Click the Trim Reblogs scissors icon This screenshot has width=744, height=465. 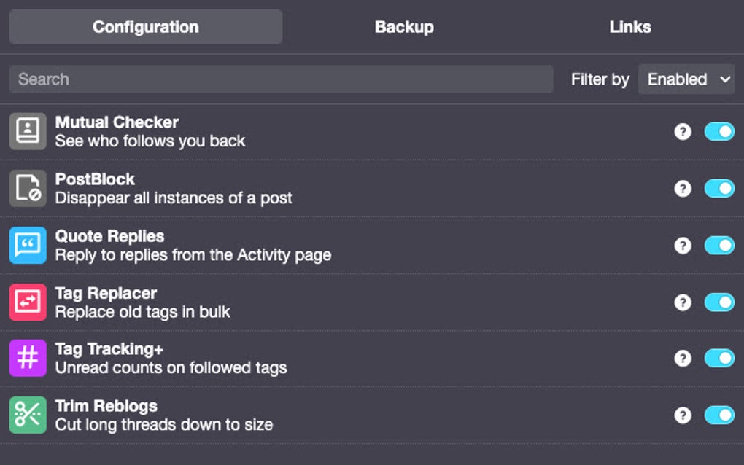pos(27,415)
